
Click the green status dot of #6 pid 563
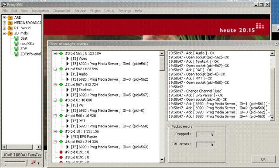[x=61, y=142]
